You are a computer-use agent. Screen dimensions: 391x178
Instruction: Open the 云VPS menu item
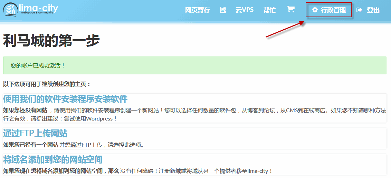(245, 10)
